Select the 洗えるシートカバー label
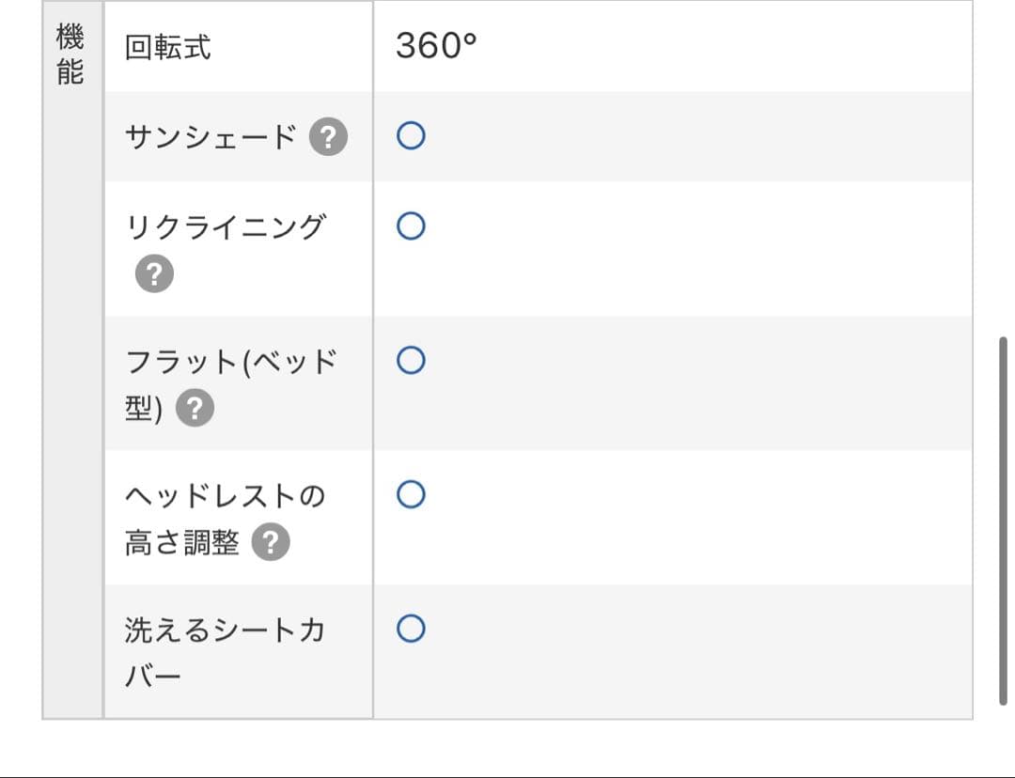1015x778 pixels. pos(225,630)
